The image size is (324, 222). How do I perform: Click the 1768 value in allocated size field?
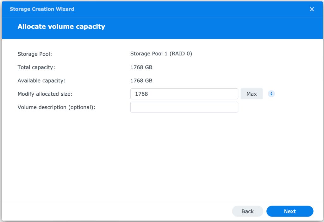pos(141,94)
